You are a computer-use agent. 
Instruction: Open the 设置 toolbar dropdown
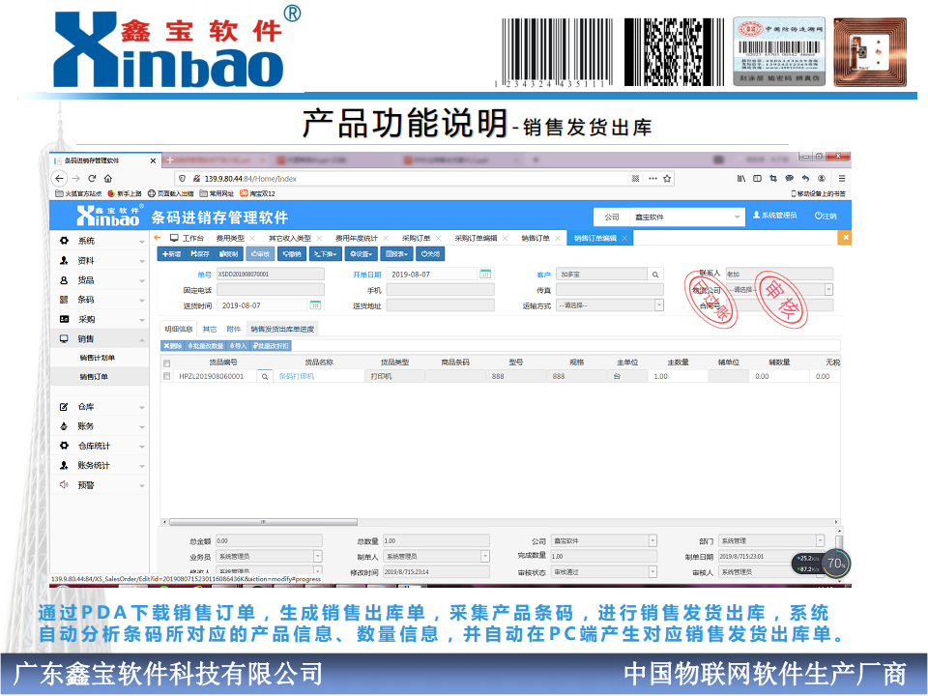click(361, 254)
